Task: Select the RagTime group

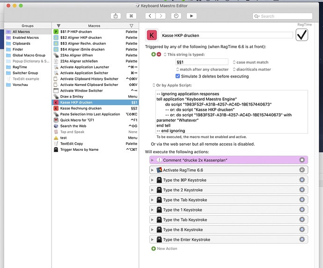Action: [x=28, y=67]
